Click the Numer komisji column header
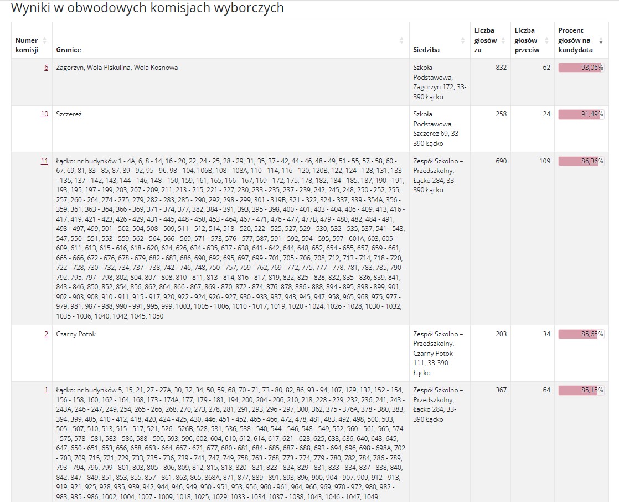 32,40
